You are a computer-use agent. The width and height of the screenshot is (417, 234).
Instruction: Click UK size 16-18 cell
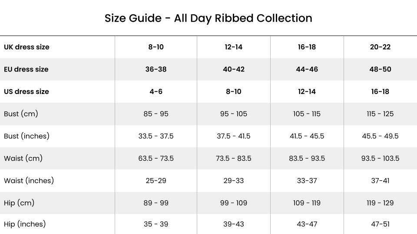pyautogui.click(x=307, y=47)
